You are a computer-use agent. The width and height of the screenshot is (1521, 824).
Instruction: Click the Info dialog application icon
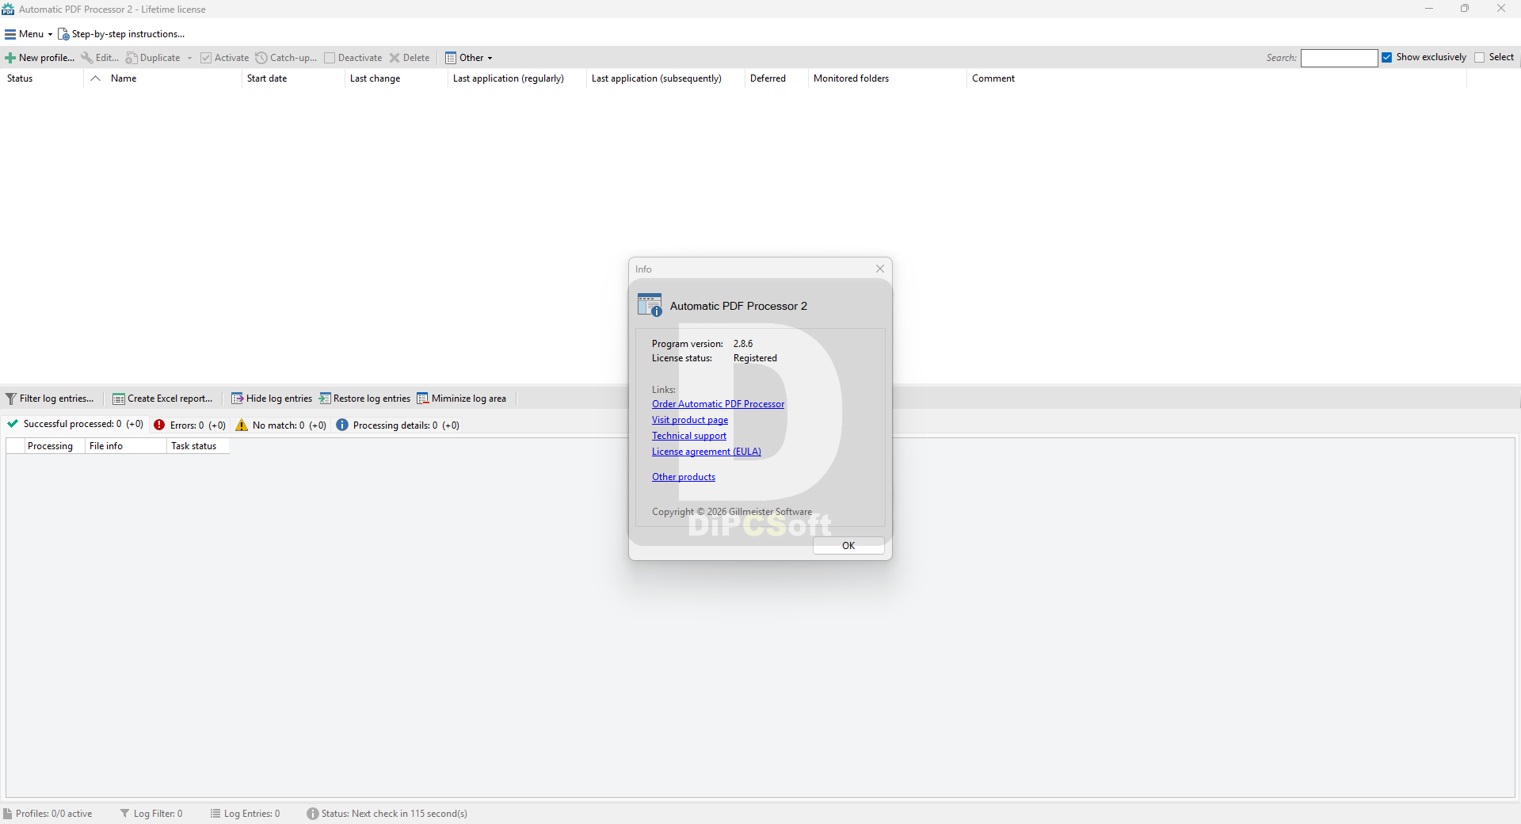click(x=650, y=306)
